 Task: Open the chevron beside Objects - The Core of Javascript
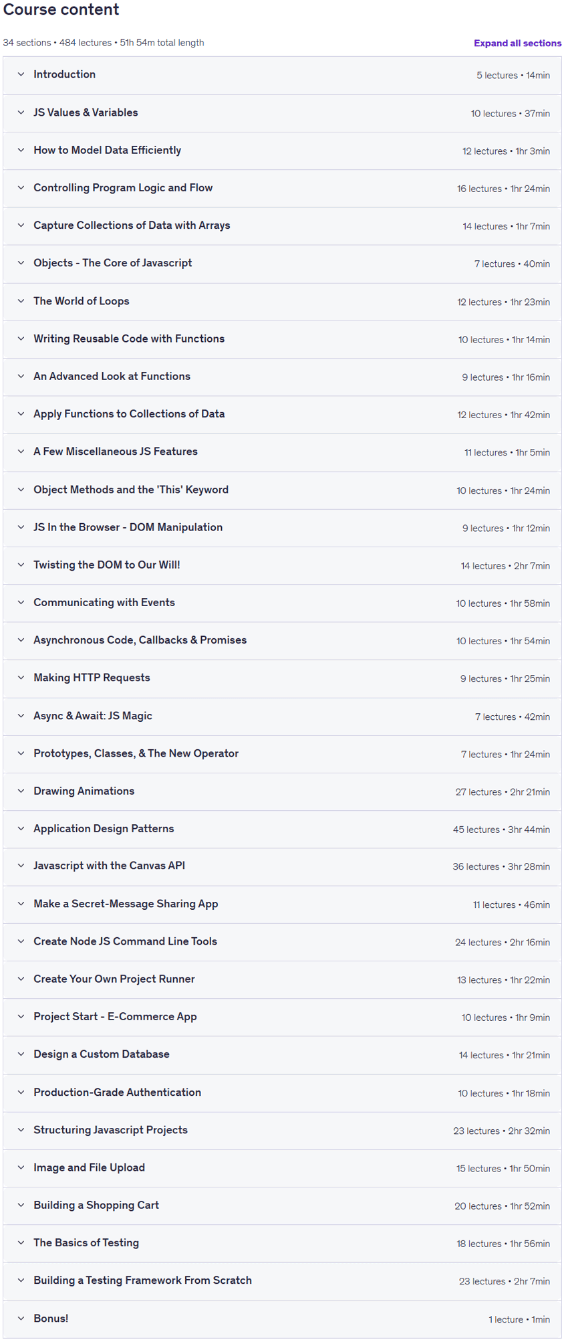coord(21,263)
